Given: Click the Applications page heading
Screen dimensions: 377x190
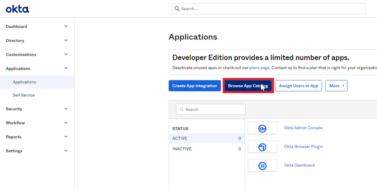Looking at the screenshot, I should click(x=193, y=37).
